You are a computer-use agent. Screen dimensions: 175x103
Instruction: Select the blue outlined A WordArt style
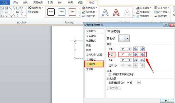pyautogui.click(x=105, y=12)
